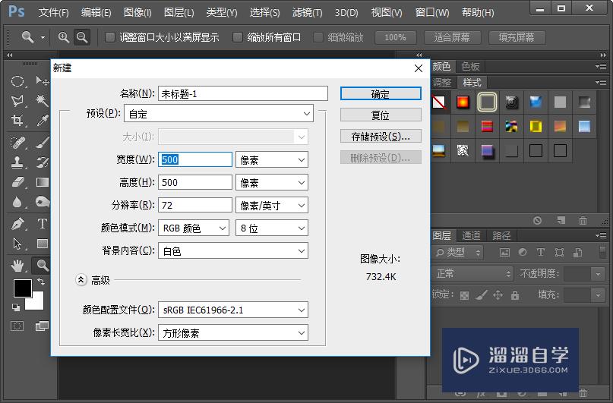Toggle lock all padlock icon
The height and width of the screenshot is (403, 613).
515,295
